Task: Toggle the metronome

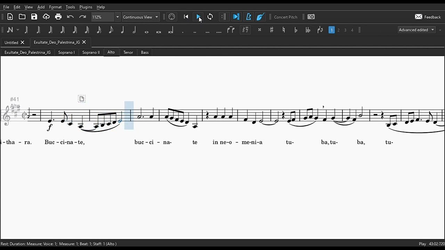Action: click(x=248, y=17)
